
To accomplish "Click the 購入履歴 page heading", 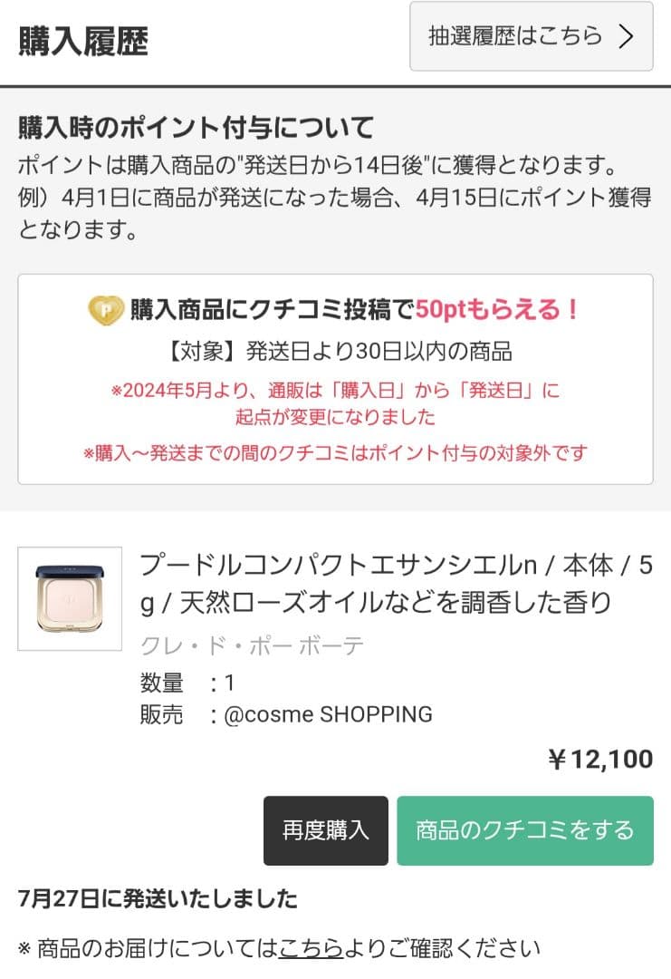I will (83, 42).
